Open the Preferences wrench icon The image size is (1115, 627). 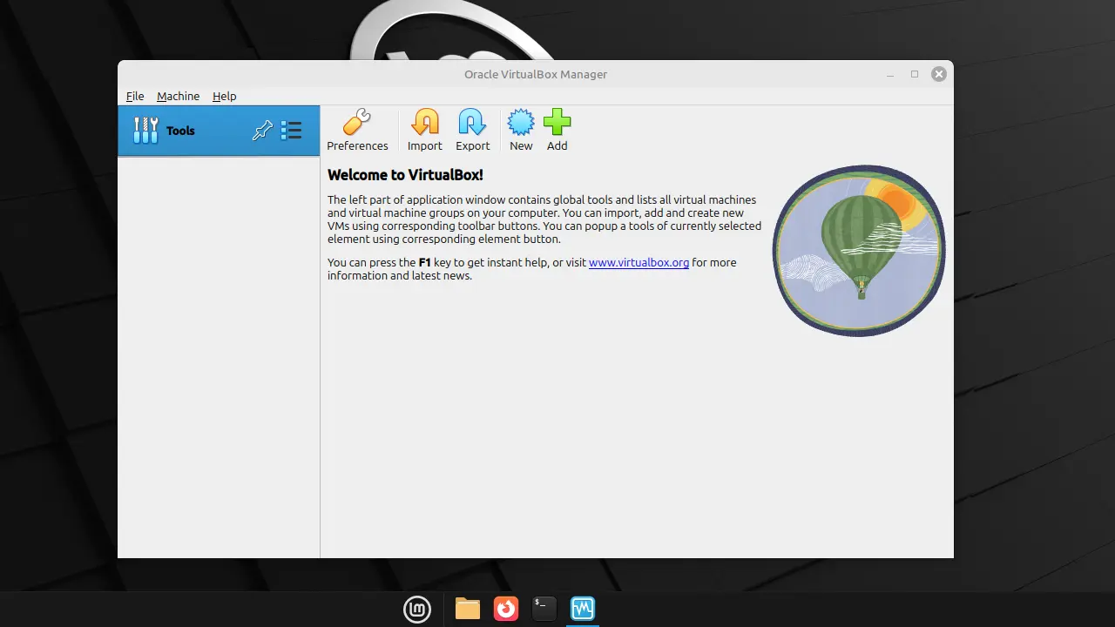357,123
